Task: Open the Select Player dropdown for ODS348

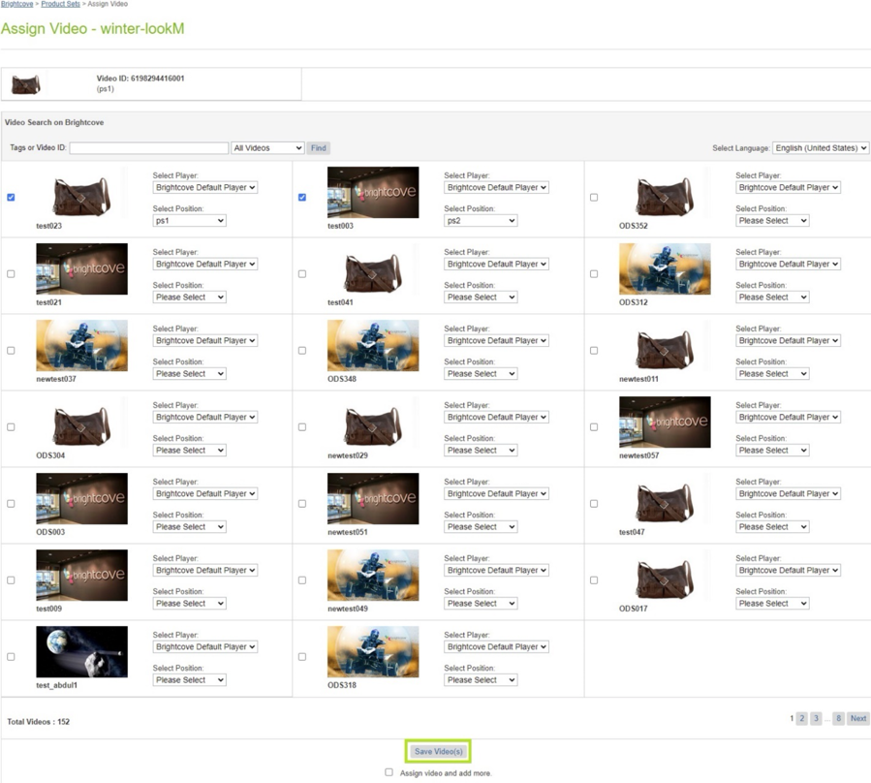Action: (x=496, y=340)
